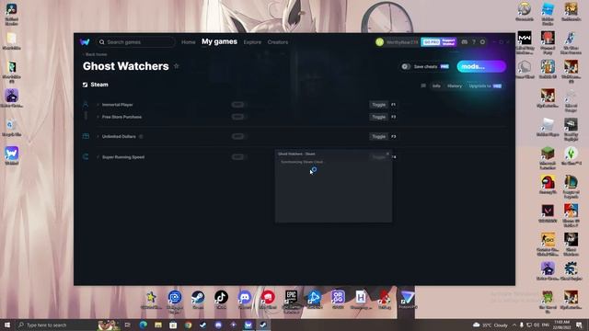
Task: Click the TikTok desktop shortcut
Action: pos(221,299)
